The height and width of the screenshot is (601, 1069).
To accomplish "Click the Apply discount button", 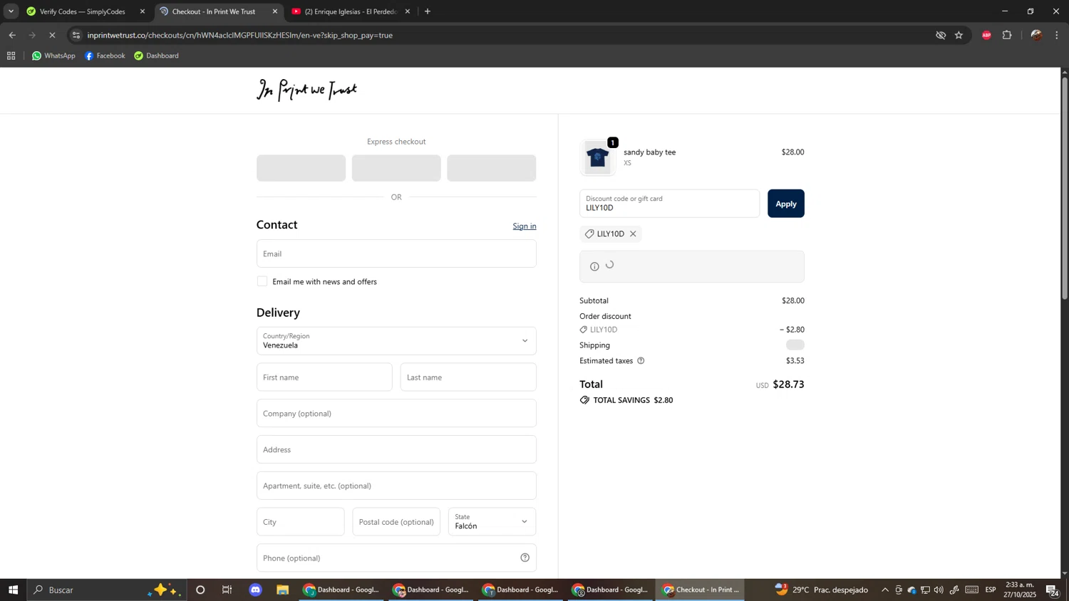I will pyautogui.click(x=785, y=204).
